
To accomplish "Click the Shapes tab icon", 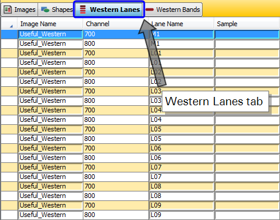I will 45,10.
